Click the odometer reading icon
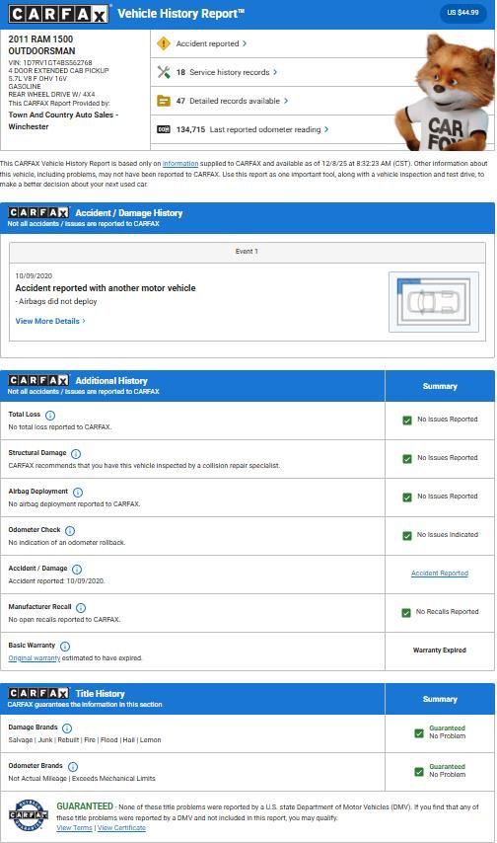This screenshot has width=497, height=843. point(164,129)
